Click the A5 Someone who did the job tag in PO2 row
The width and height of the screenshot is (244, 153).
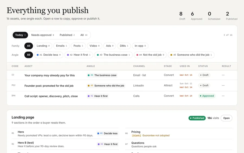[106, 86]
